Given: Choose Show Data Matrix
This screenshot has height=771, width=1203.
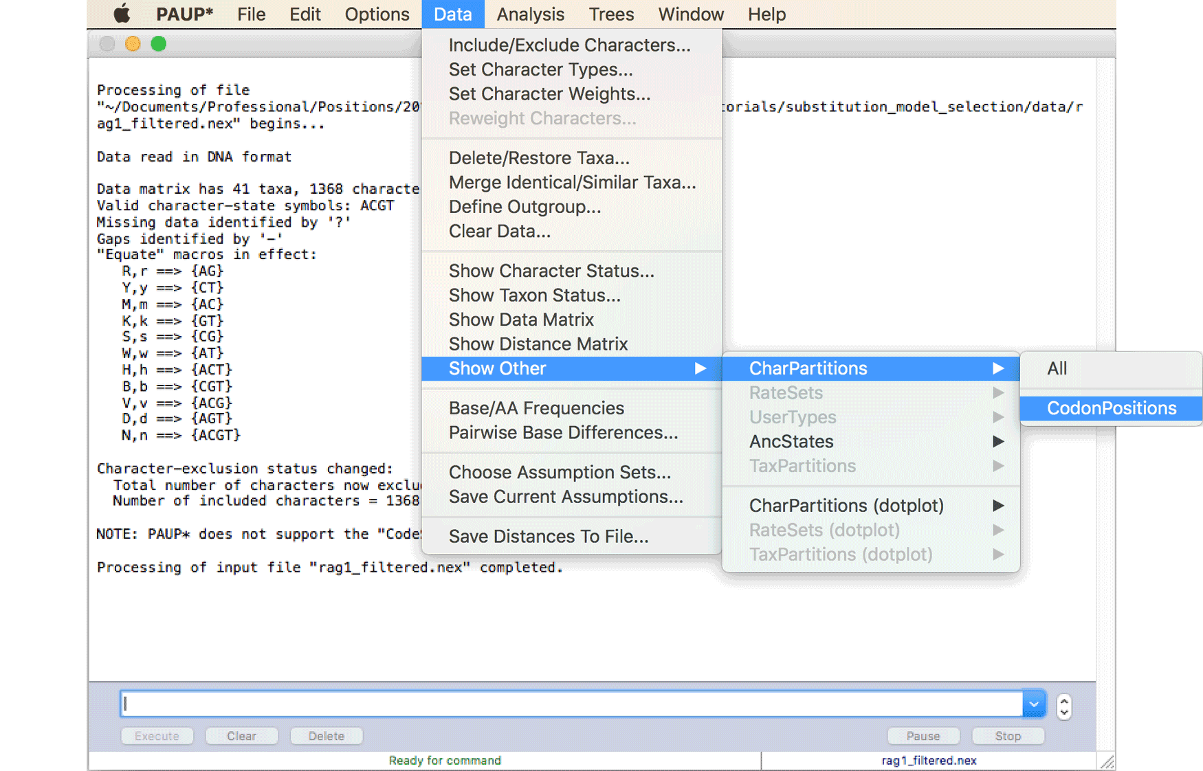Looking at the screenshot, I should pos(571,320).
